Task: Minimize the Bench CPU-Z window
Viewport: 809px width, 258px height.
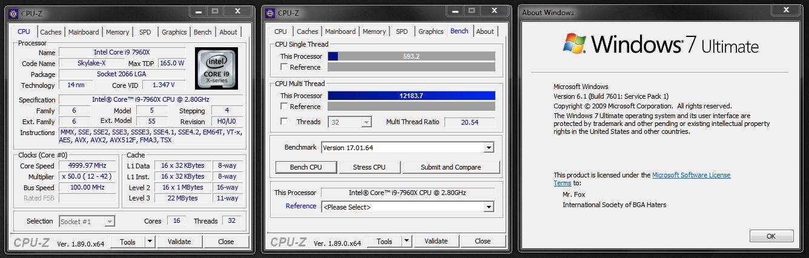Action: 456,11
